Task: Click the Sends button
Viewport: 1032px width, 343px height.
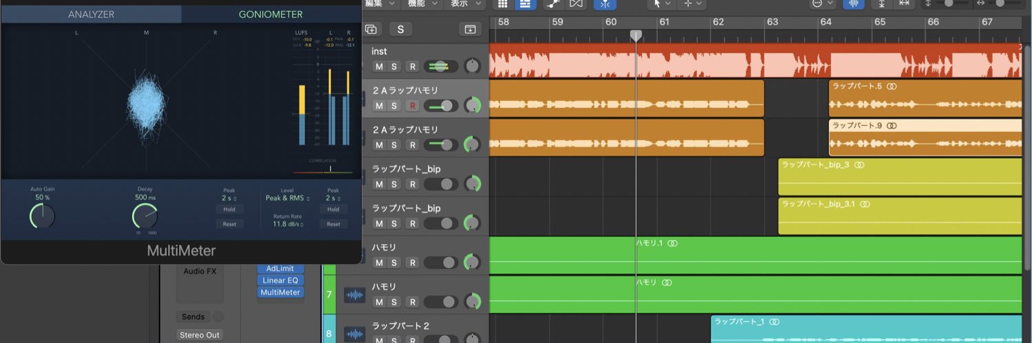Action: (193, 317)
